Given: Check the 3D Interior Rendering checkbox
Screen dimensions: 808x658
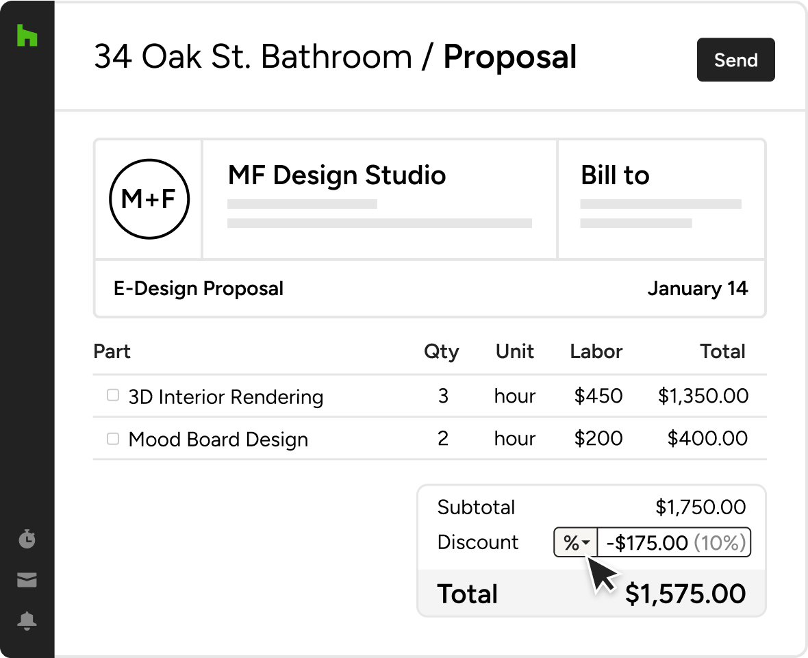Looking at the screenshot, I should click(x=113, y=396).
